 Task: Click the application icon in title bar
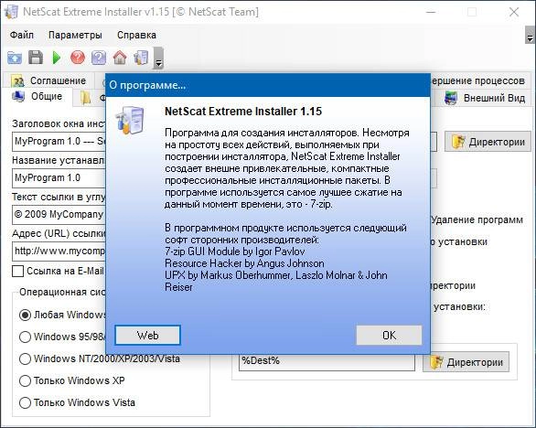(x=11, y=12)
